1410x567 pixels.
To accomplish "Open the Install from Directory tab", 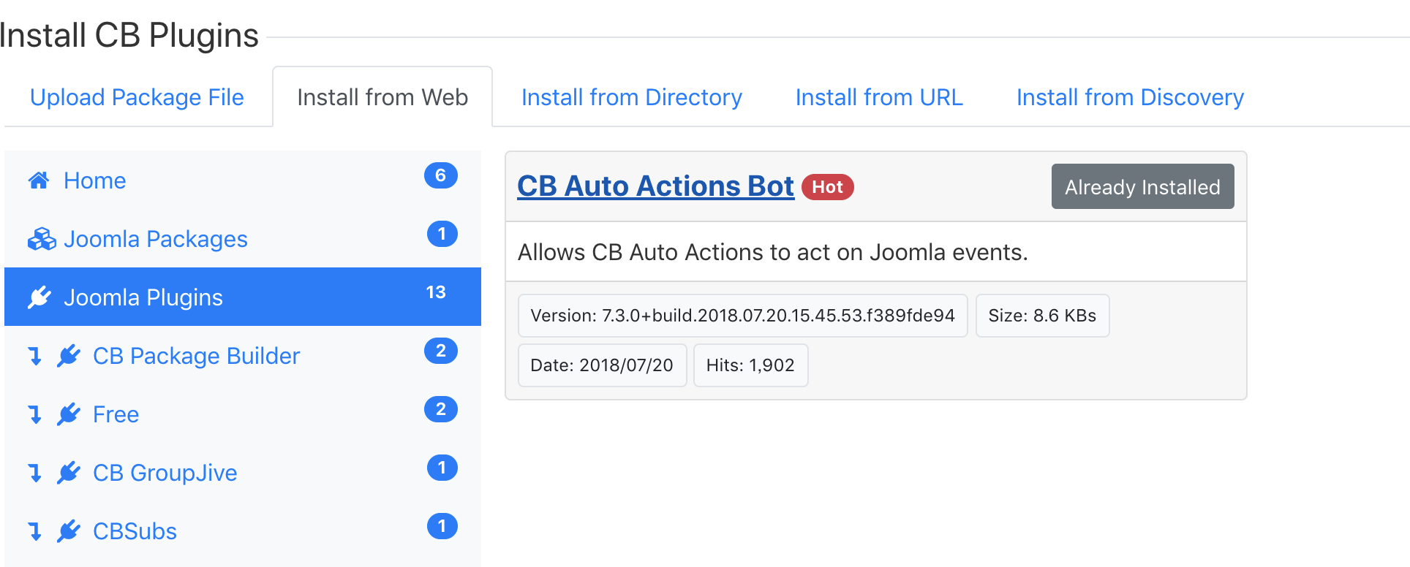I will point(632,97).
